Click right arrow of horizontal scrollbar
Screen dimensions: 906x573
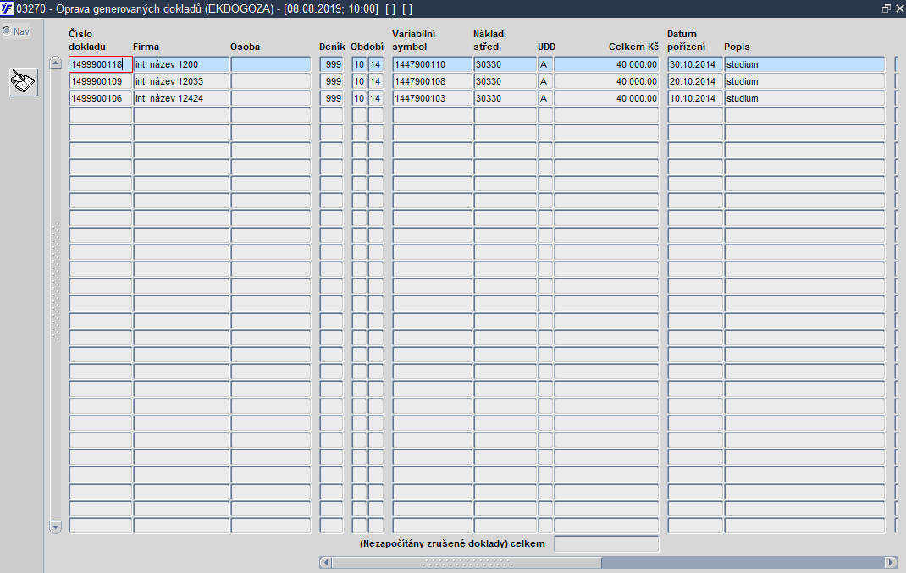tap(891, 562)
